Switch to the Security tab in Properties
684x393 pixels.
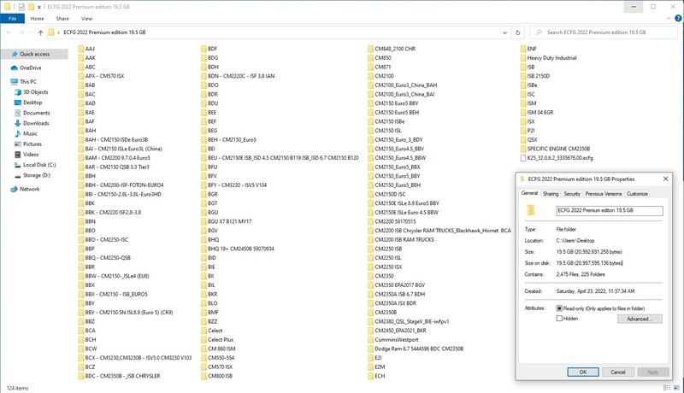[571, 194]
